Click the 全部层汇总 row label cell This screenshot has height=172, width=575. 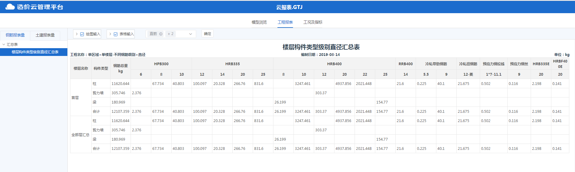tap(80, 135)
